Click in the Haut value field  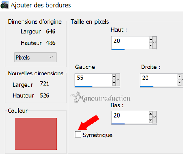click(130, 43)
